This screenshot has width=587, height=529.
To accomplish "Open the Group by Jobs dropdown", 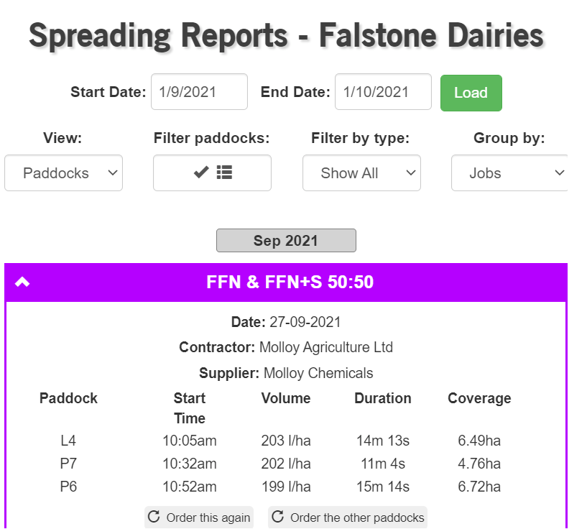I will (x=509, y=173).
